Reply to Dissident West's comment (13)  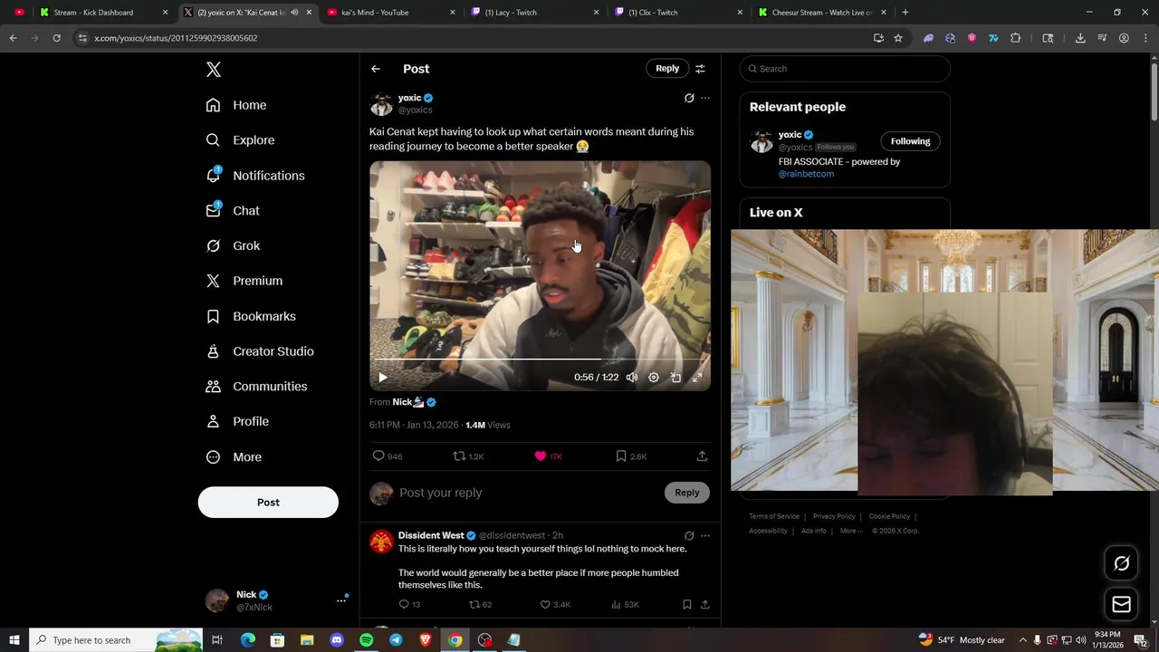click(409, 604)
